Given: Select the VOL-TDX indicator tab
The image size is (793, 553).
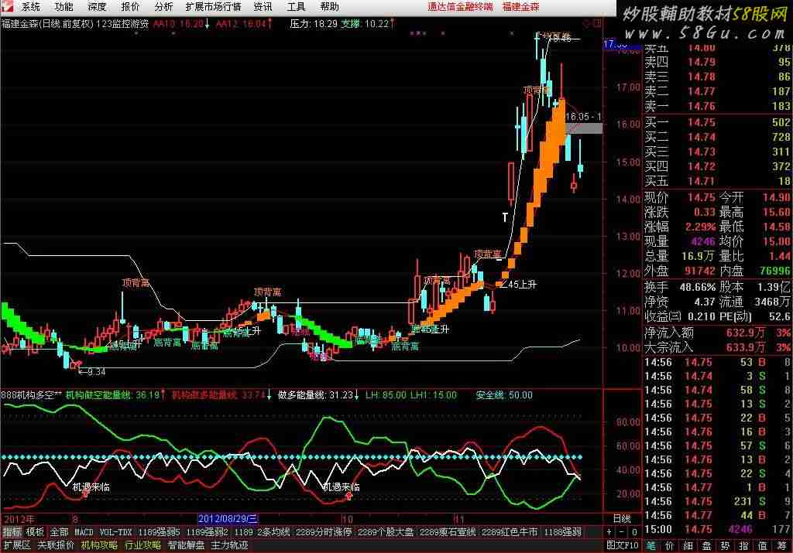Looking at the screenshot, I should pyautogui.click(x=115, y=532).
